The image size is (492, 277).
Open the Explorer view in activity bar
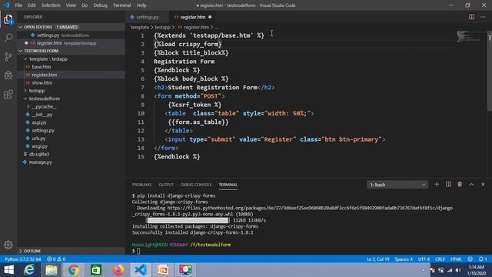tap(8, 19)
